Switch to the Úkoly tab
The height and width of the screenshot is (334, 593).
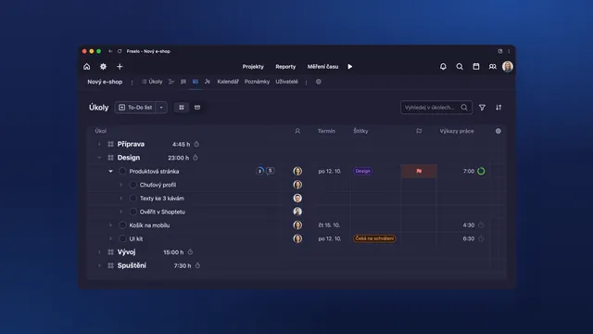(x=152, y=82)
